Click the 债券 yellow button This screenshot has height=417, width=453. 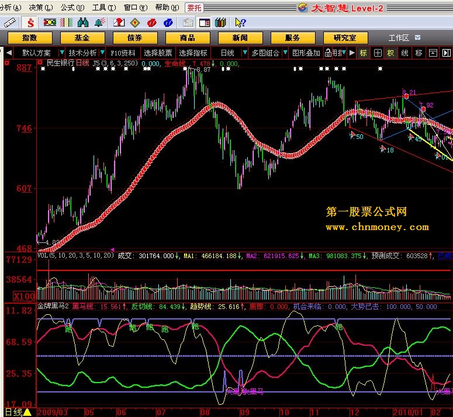pyautogui.click(x=135, y=38)
